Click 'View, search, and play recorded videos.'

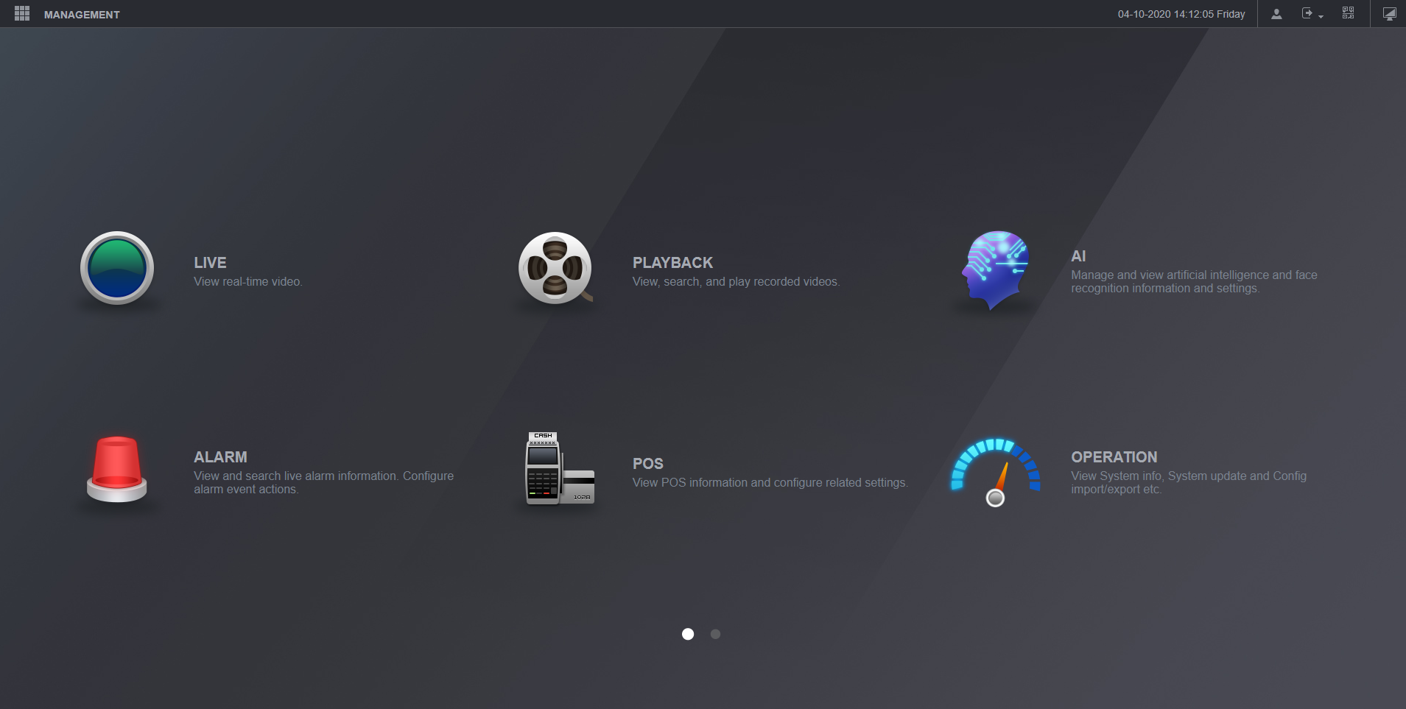[736, 282]
